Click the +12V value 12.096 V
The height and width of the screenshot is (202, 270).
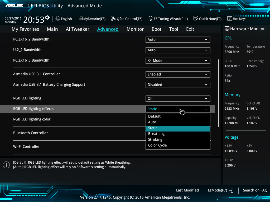231,151
